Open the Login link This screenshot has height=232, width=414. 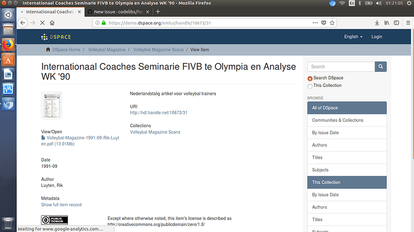pos(377,37)
